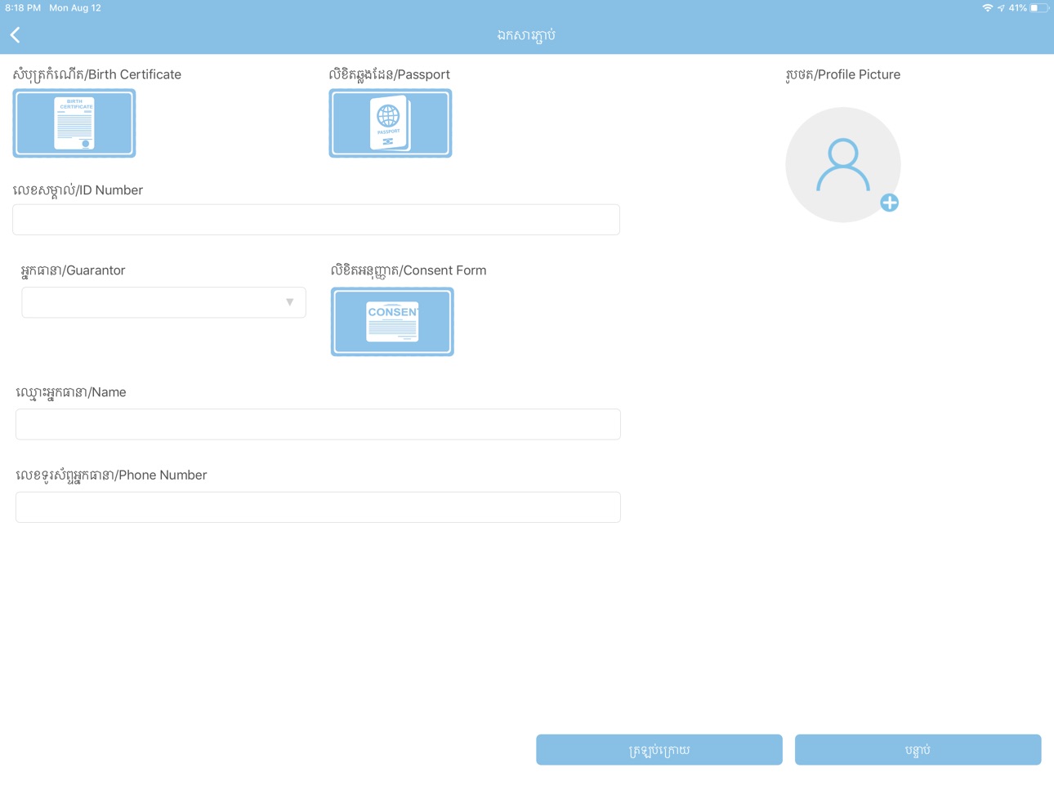Upload the Birth Certificate document
Image resolution: width=1054 pixels, height=790 pixels.
point(74,123)
